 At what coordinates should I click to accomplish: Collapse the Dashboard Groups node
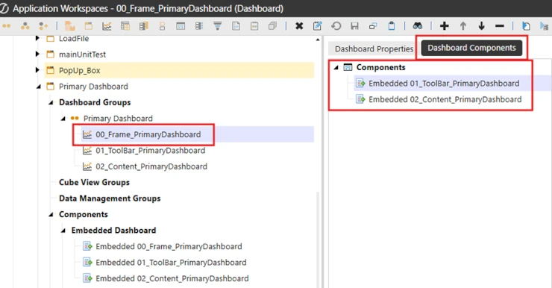51,102
